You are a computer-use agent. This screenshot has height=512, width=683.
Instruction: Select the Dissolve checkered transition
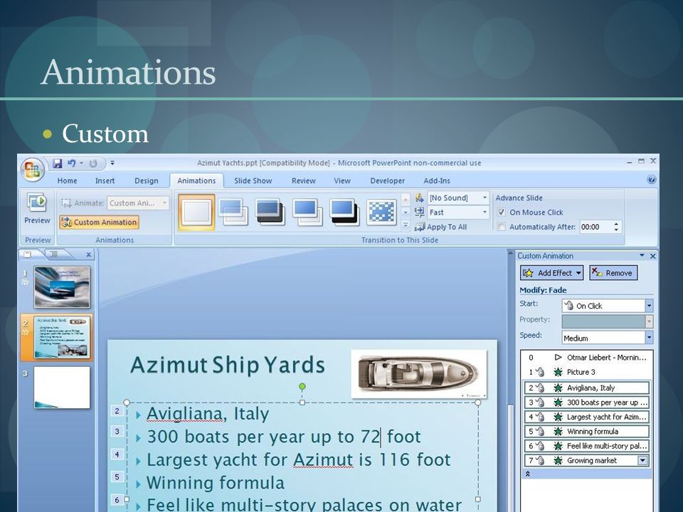(x=381, y=212)
